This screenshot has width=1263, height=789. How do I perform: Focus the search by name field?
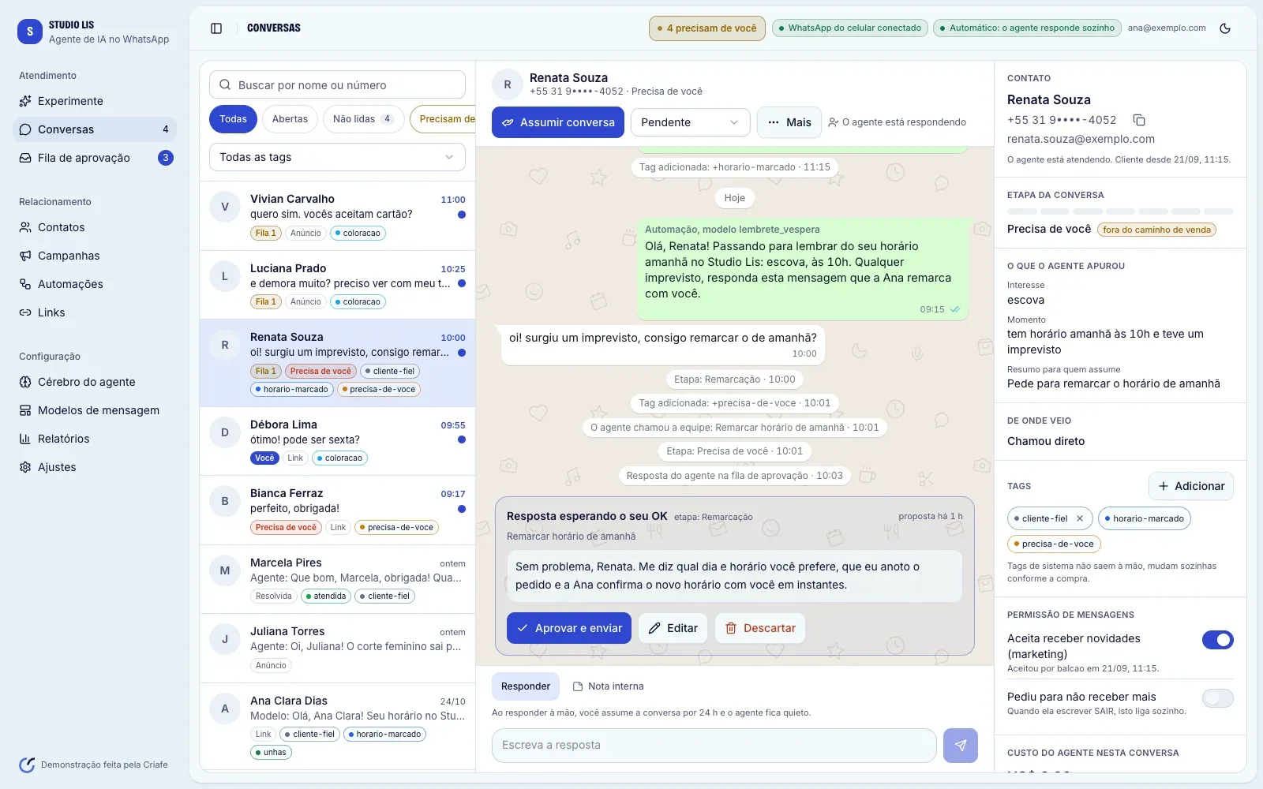coord(337,84)
